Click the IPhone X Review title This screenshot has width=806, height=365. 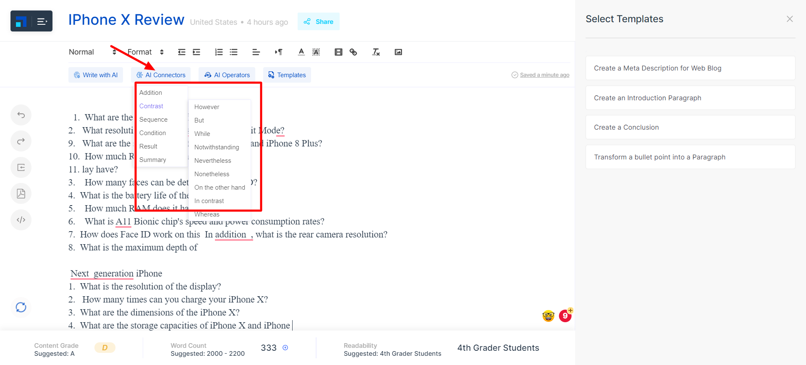(126, 20)
